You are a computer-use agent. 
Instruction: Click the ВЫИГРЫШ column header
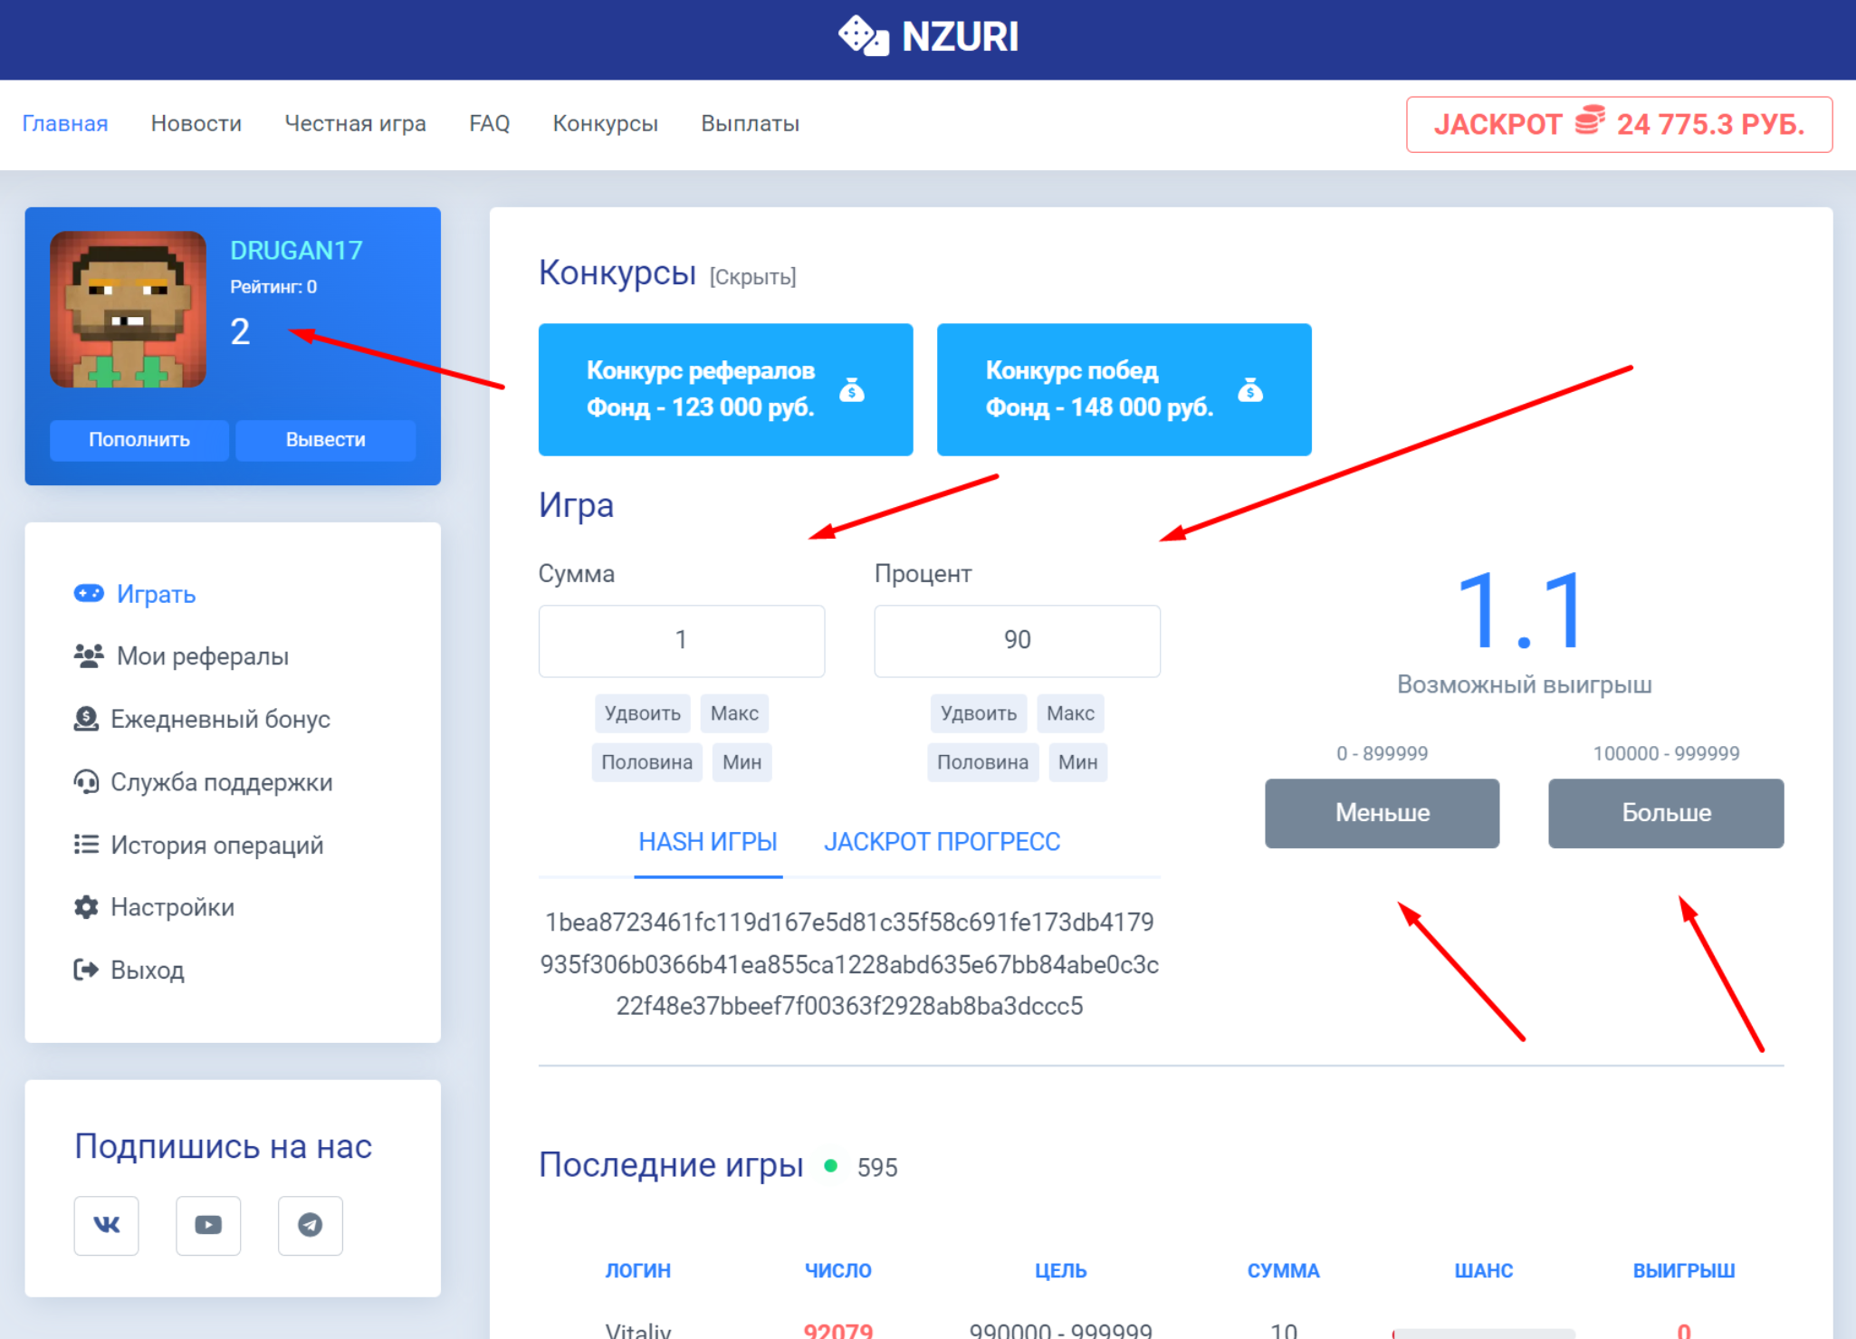pos(1684,1270)
